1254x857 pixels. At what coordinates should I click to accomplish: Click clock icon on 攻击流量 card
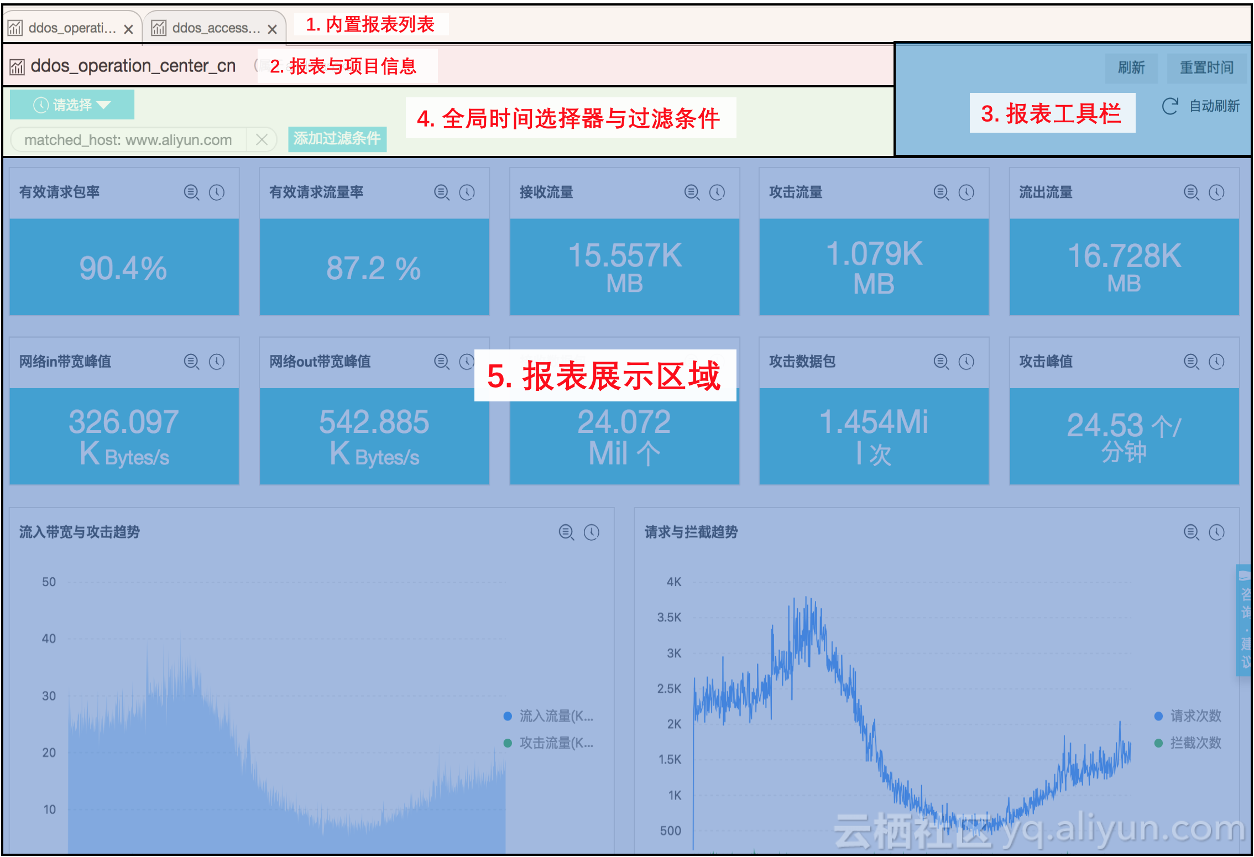966,192
